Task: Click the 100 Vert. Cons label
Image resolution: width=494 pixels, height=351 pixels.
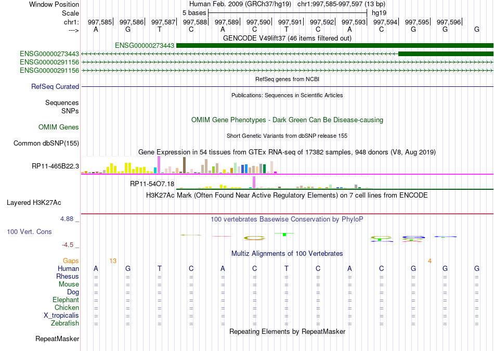Action: 29,231
